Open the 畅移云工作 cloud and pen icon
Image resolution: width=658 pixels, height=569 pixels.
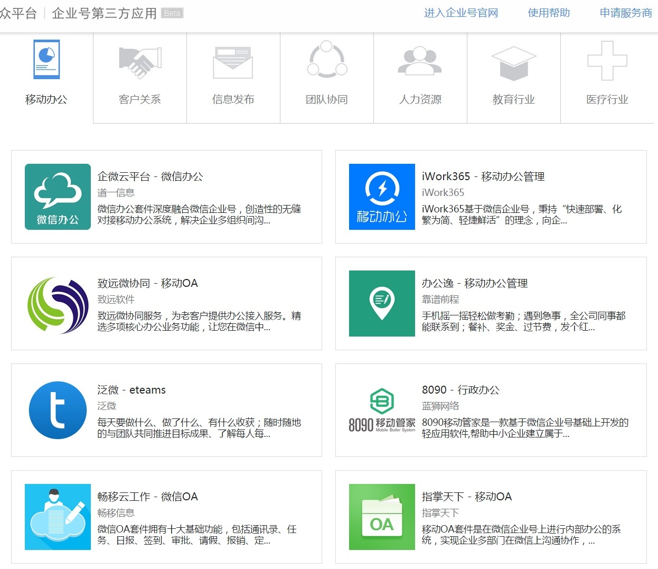tap(58, 517)
